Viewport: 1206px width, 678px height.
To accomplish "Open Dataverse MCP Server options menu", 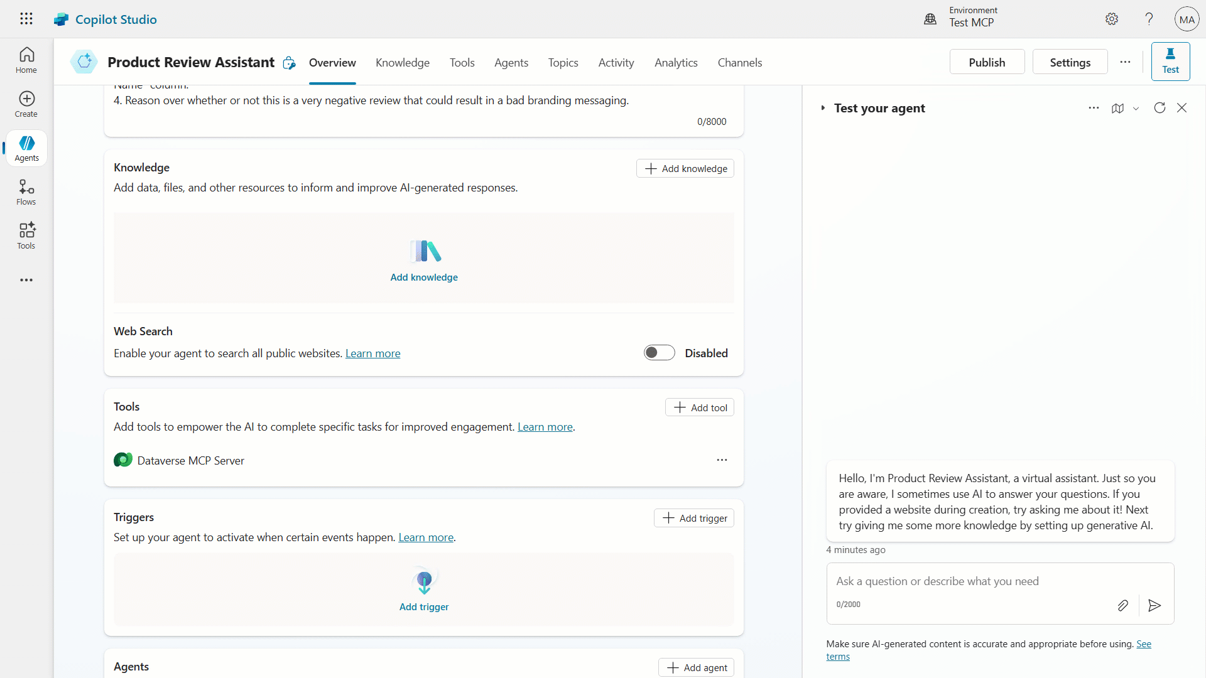I will [722, 460].
